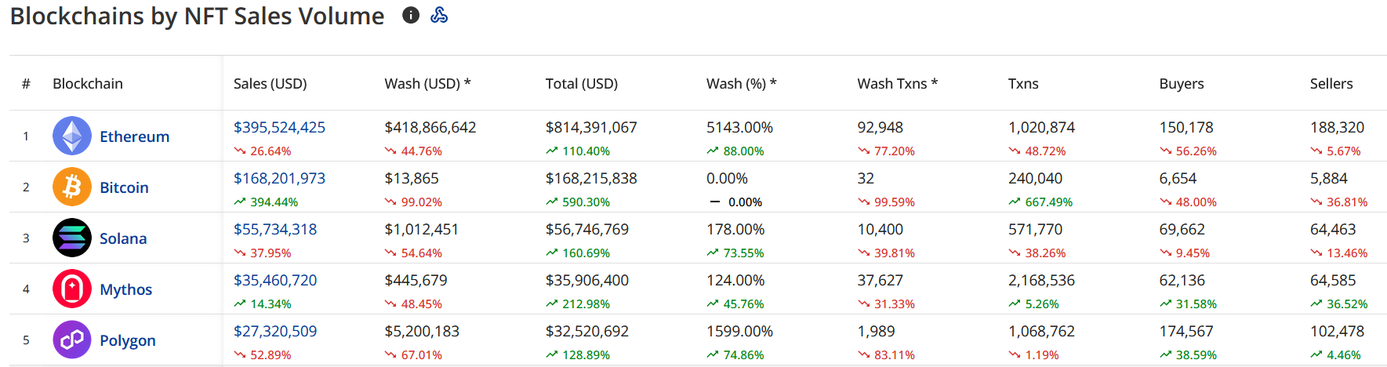Select Ethereum buyers 150,178
This screenshot has height=367, width=1387.
click(x=1186, y=127)
